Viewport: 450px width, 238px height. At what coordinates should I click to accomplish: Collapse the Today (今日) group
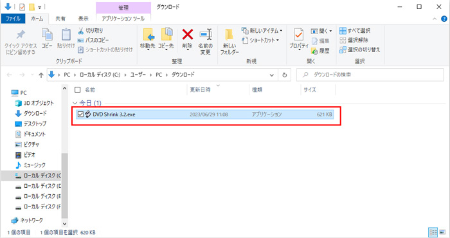[x=75, y=103]
